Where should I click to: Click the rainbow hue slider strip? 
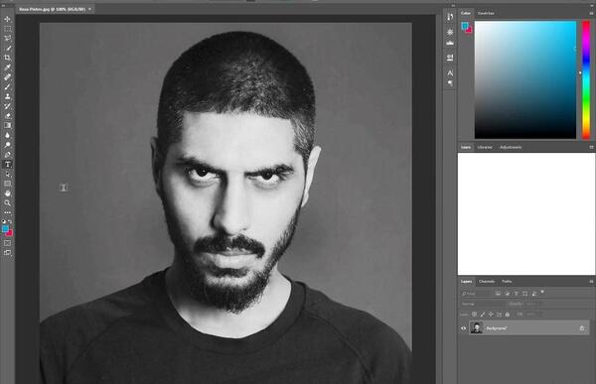586,79
